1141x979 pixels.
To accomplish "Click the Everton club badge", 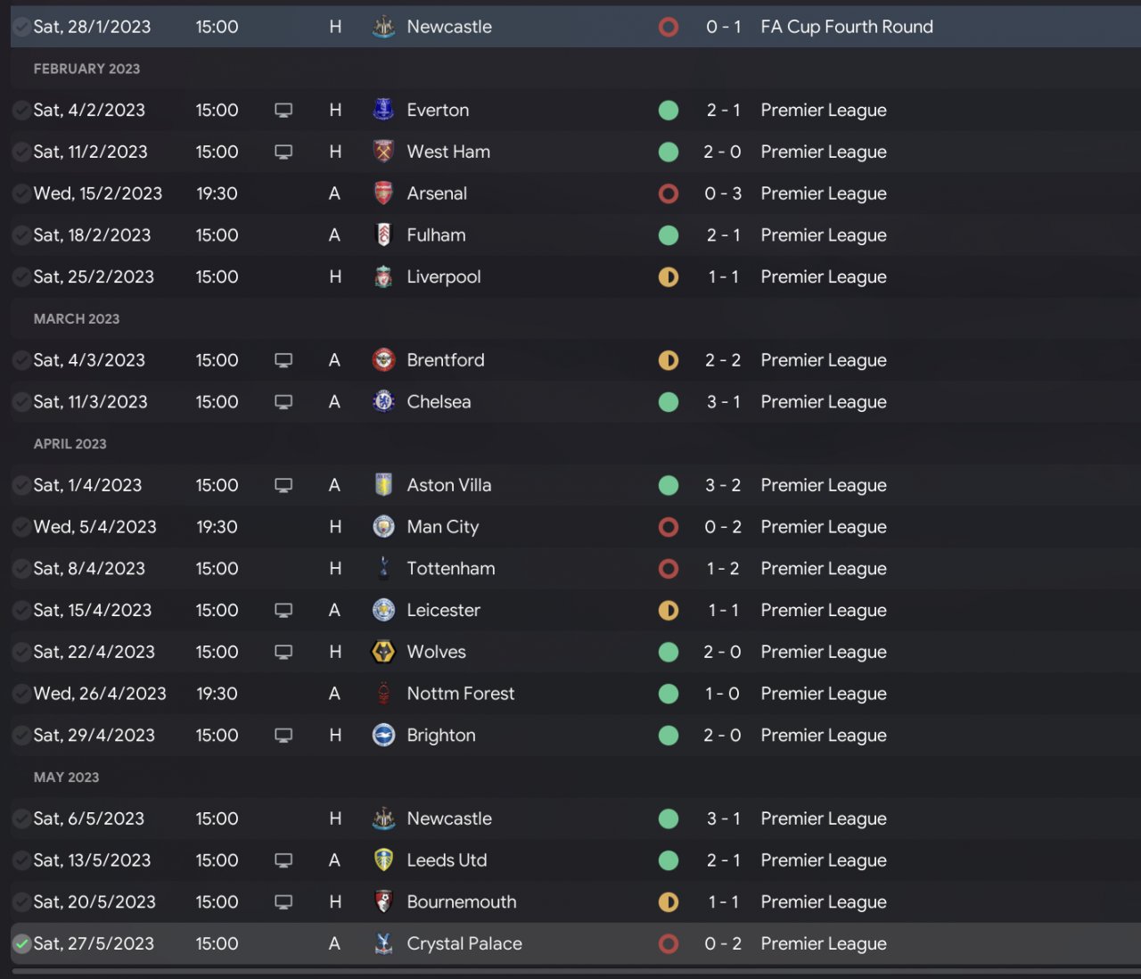I will click(383, 111).
